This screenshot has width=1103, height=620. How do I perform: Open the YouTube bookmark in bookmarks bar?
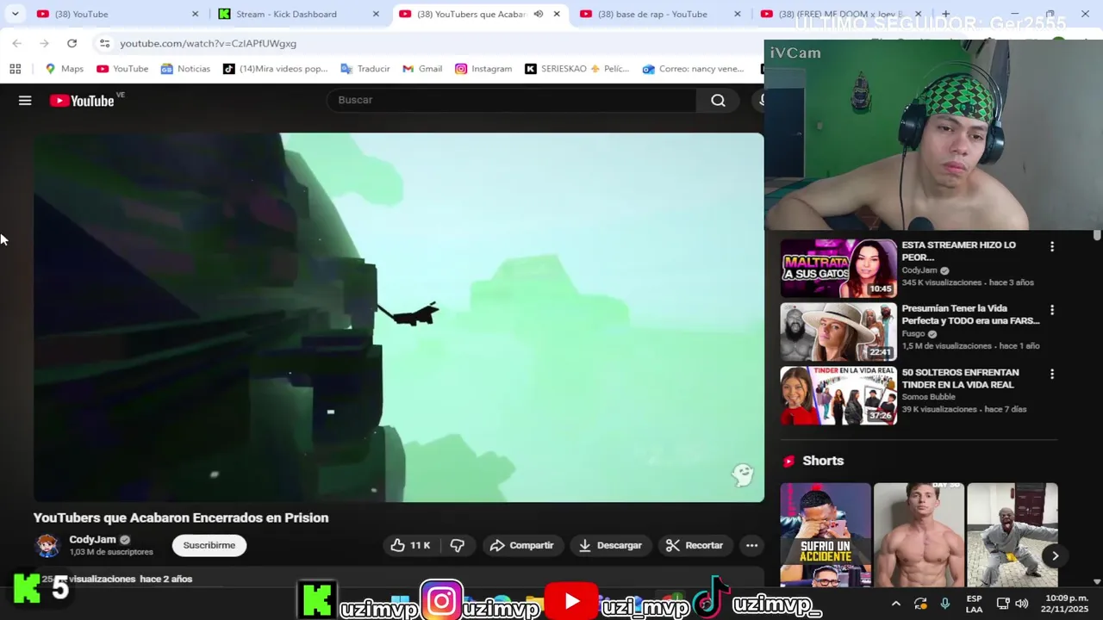[122, 69]
